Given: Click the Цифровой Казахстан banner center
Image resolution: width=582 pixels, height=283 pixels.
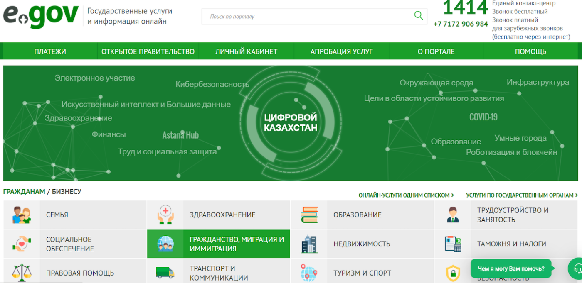Looking at the screenshot, I should point(291,123).
